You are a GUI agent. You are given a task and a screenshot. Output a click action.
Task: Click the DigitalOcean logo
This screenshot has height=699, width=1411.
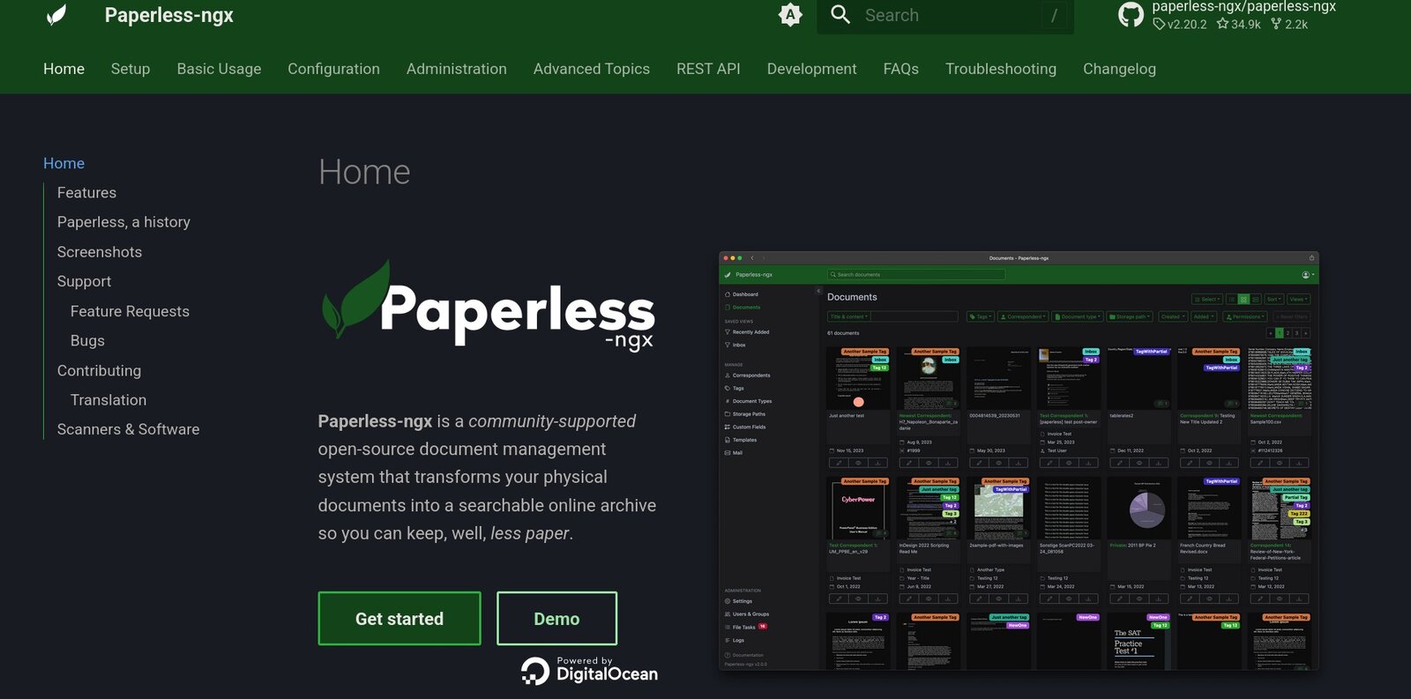[589, 671]
